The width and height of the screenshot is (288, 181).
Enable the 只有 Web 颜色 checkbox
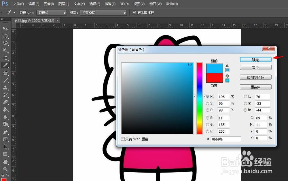(x=123, y=139)
